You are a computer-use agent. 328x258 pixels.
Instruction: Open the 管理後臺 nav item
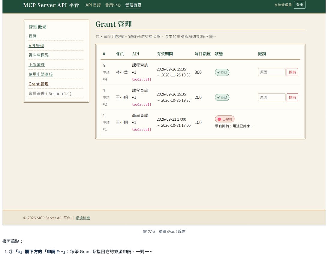point(133,5)
